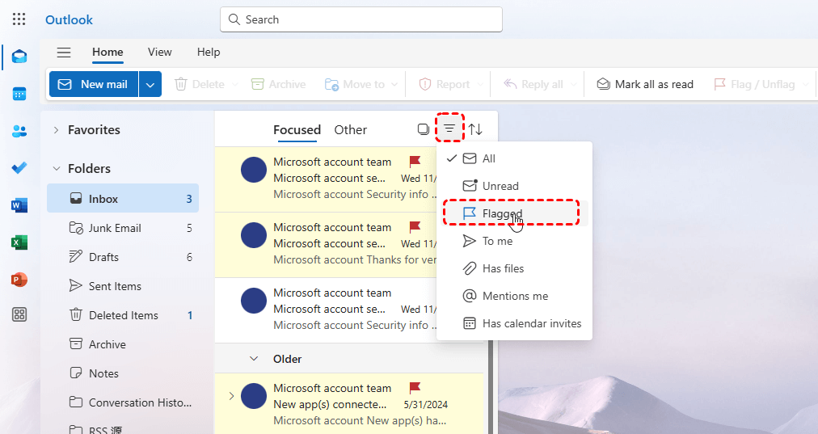This screenshot has width=818, height=434.
Task: Open the Notes folder
Action: pyautogui.click(x=123, y=373)
